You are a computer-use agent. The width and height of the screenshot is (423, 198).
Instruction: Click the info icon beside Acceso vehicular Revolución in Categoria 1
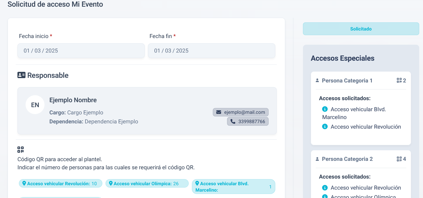[x=325, y=127]
